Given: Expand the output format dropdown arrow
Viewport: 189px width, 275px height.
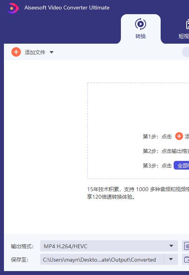Looking at the screenshot, I should [x=171, y=246].
